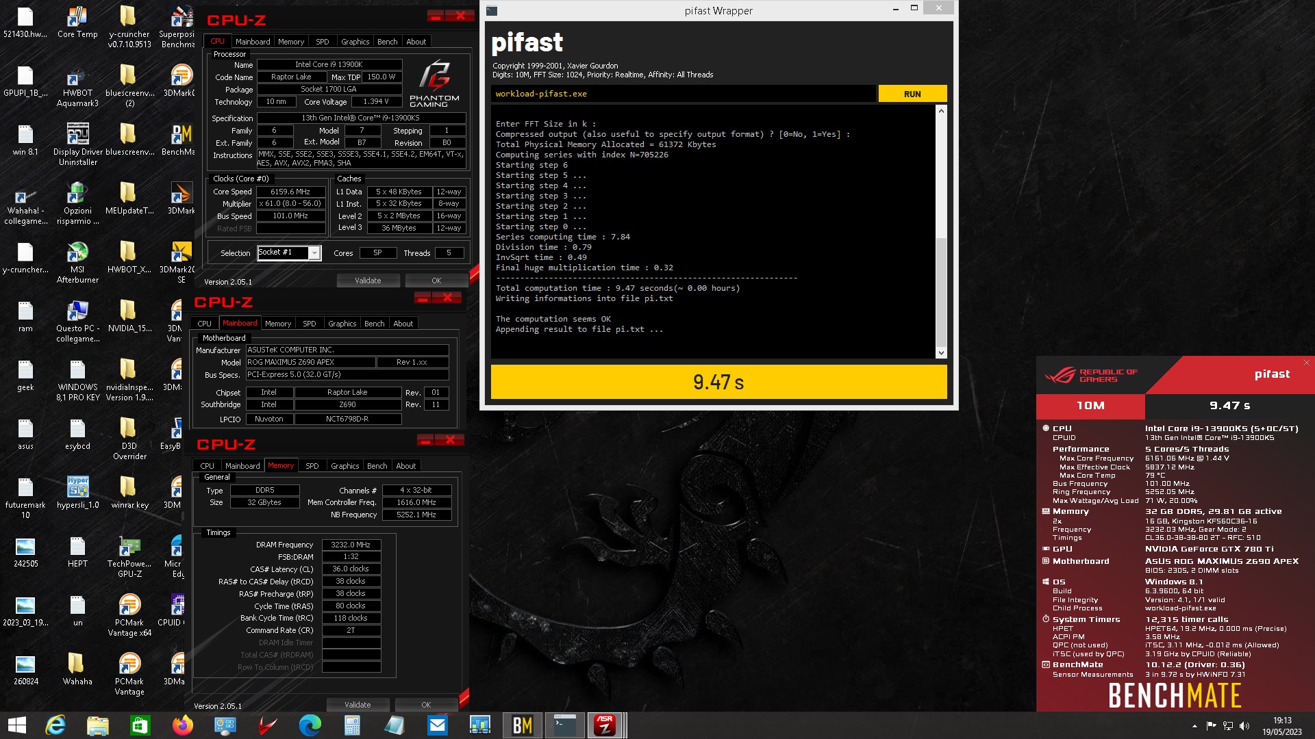Click Name field Intel Core i9 13900K
The width and height of the screenshot is (1315, 739).
tap(329, 64)
